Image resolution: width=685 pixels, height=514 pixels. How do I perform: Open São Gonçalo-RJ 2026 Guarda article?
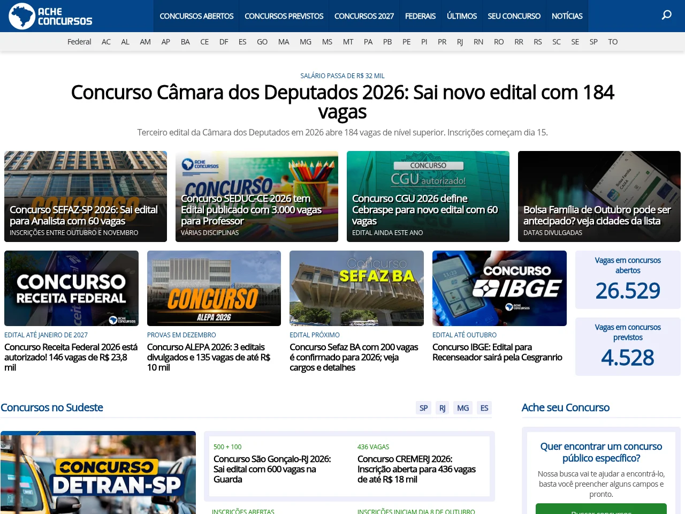(272, 469)
